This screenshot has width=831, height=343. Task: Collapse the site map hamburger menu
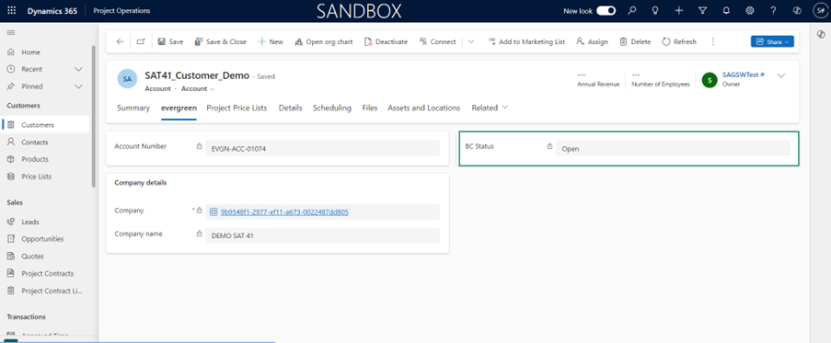(11, 33)
